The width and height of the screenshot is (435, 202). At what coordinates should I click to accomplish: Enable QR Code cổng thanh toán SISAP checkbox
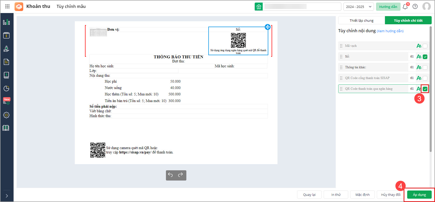pos(425,78)
